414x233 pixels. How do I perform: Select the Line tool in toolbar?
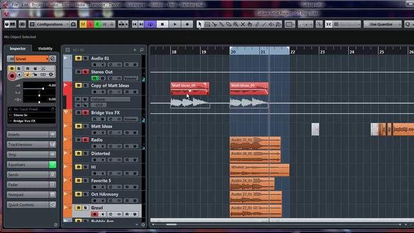click(264, 25)
